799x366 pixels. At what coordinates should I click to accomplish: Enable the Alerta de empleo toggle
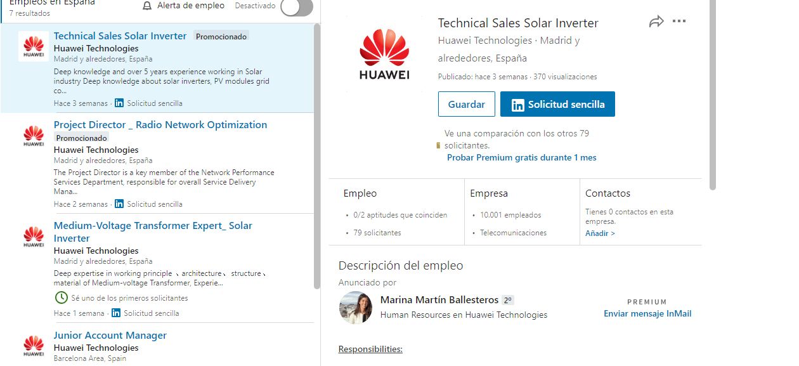[x=296, y=7]
